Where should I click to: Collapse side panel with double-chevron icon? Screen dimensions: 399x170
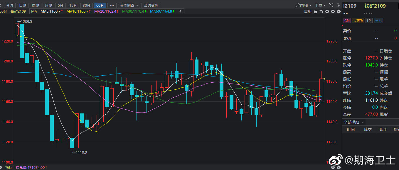(339, 5)
